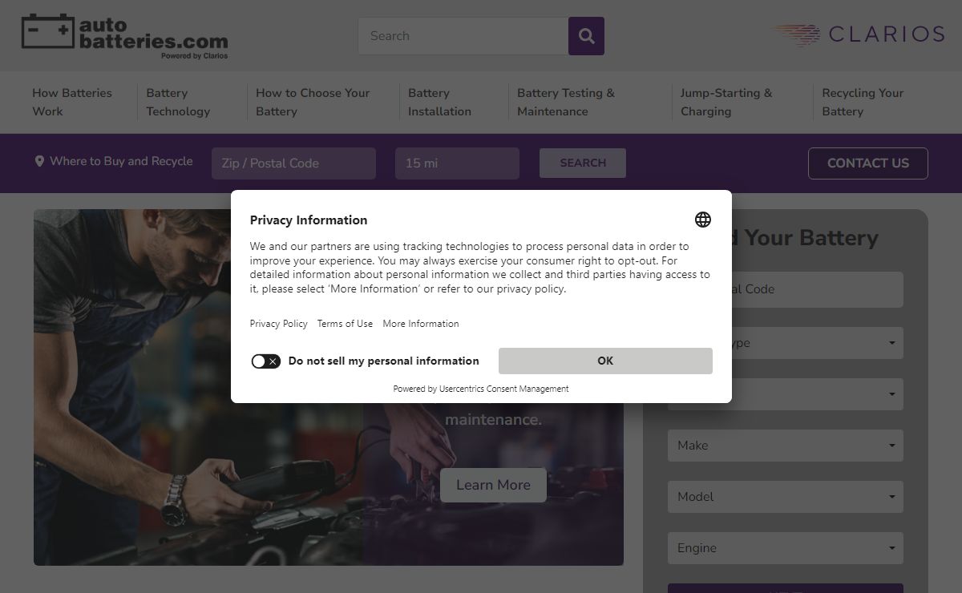Open the 15 mi distance dropdown
This screenshot has width=962, height=593.
coord(457,163)
